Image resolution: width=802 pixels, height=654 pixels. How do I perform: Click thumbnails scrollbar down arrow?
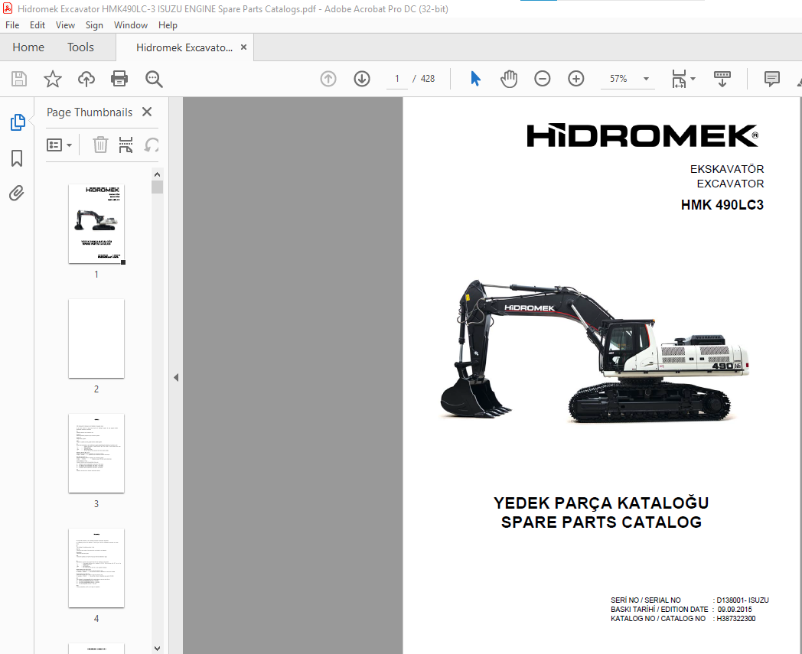[x=157, y=648]
